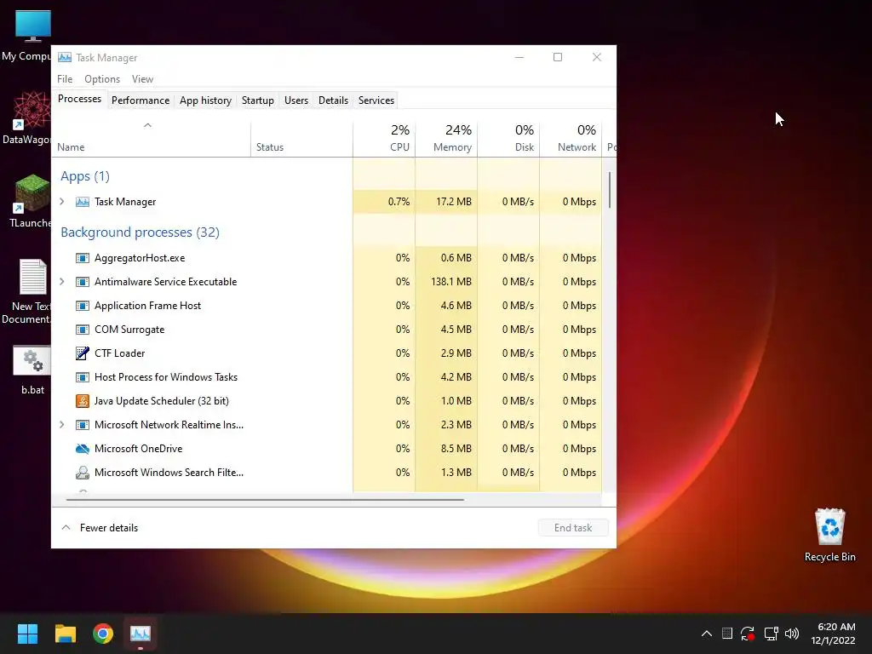The height and width of the screenshot is (654, 872).
Task: Click the Application Frame Host icon
Action: click(83, 306)
